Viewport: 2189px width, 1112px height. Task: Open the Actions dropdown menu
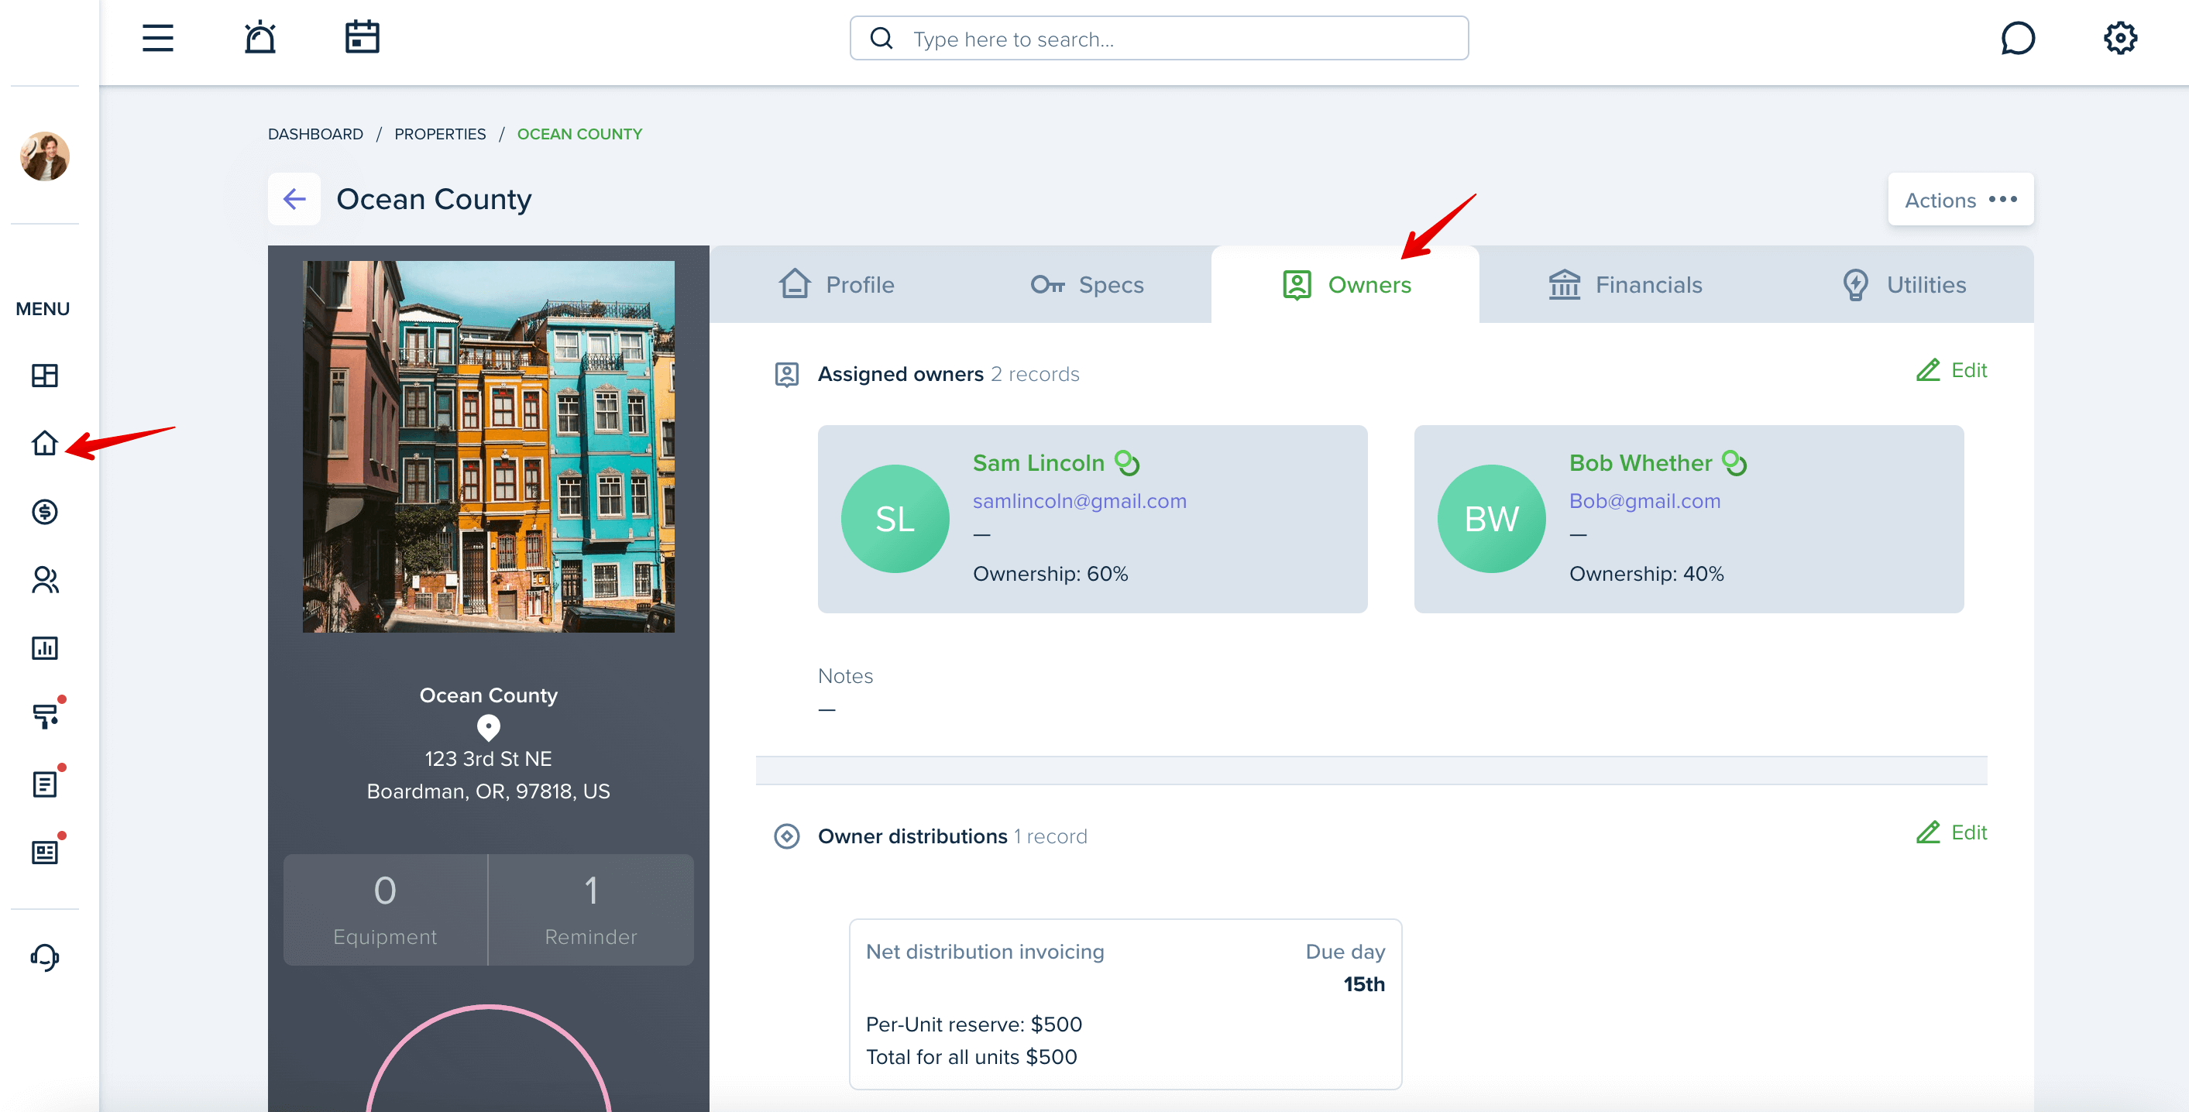point(1960,200)
